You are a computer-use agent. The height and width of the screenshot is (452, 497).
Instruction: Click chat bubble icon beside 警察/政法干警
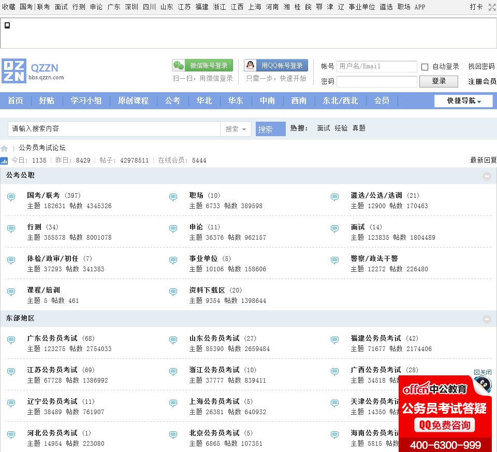pos(335,260)
